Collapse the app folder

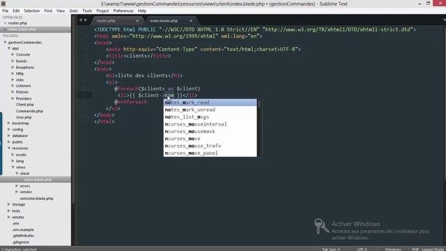coord(9,48)
